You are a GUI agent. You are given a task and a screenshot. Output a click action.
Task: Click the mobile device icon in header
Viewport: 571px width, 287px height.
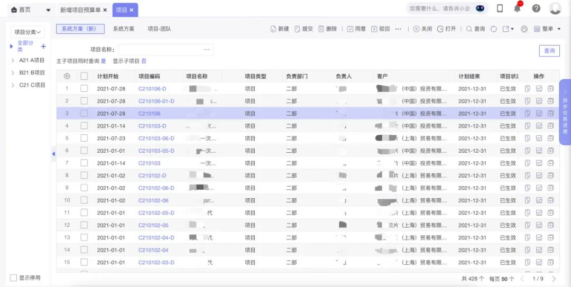(500, 8)
